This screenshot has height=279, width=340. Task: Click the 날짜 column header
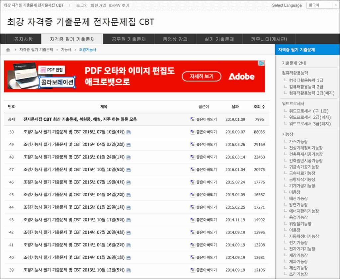click(235, 106)
